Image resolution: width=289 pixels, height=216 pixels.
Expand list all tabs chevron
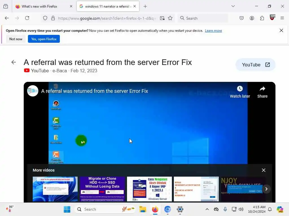233,6
